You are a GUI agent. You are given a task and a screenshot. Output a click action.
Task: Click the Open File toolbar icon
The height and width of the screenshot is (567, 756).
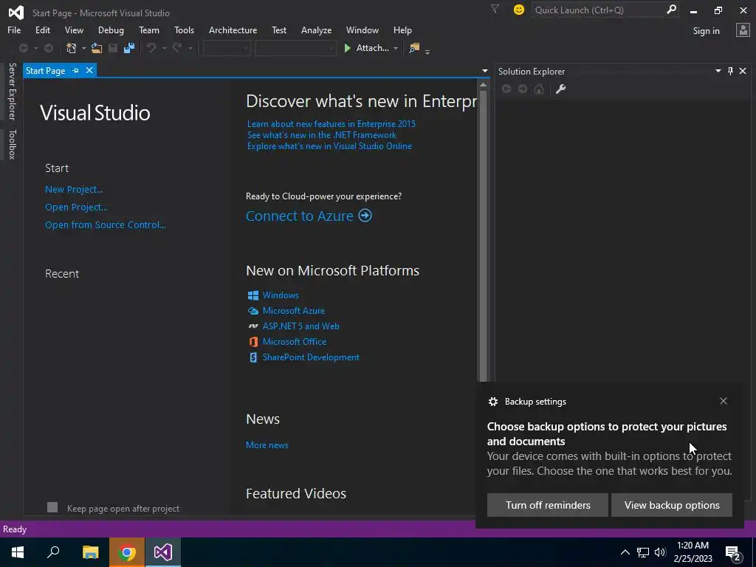(97, 48)
